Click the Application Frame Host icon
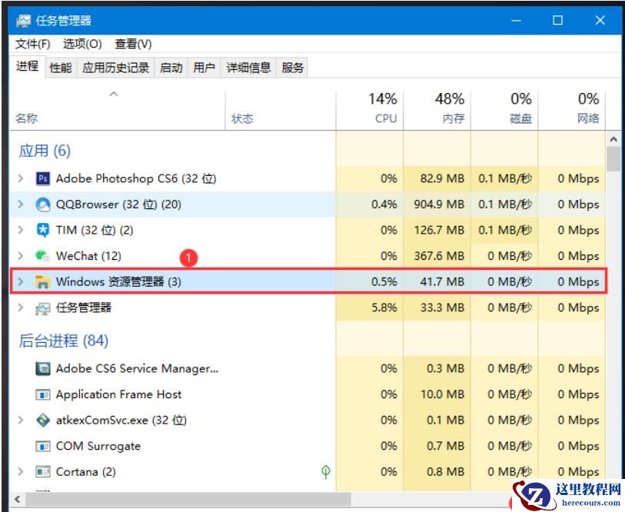Screen dimensions: 625x512 tap(45, 394)
